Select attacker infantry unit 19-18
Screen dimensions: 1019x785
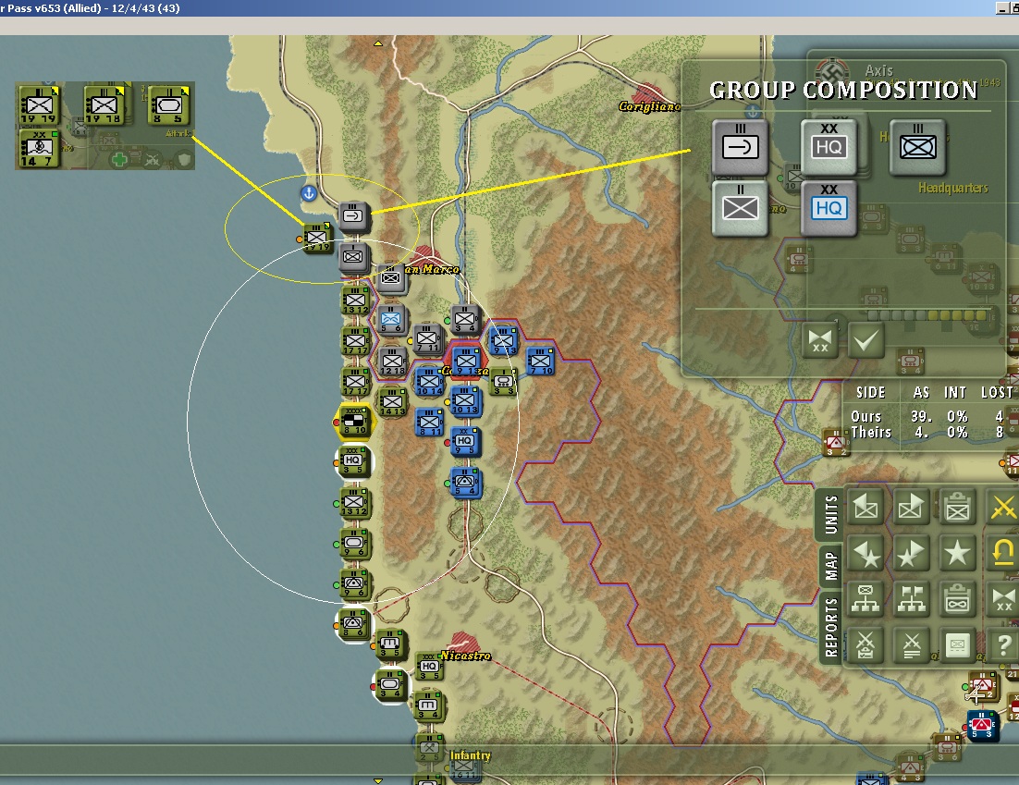click(x=104, y=104)
